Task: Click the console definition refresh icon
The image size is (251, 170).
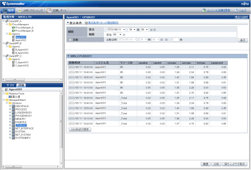Action: click(204, 11)
